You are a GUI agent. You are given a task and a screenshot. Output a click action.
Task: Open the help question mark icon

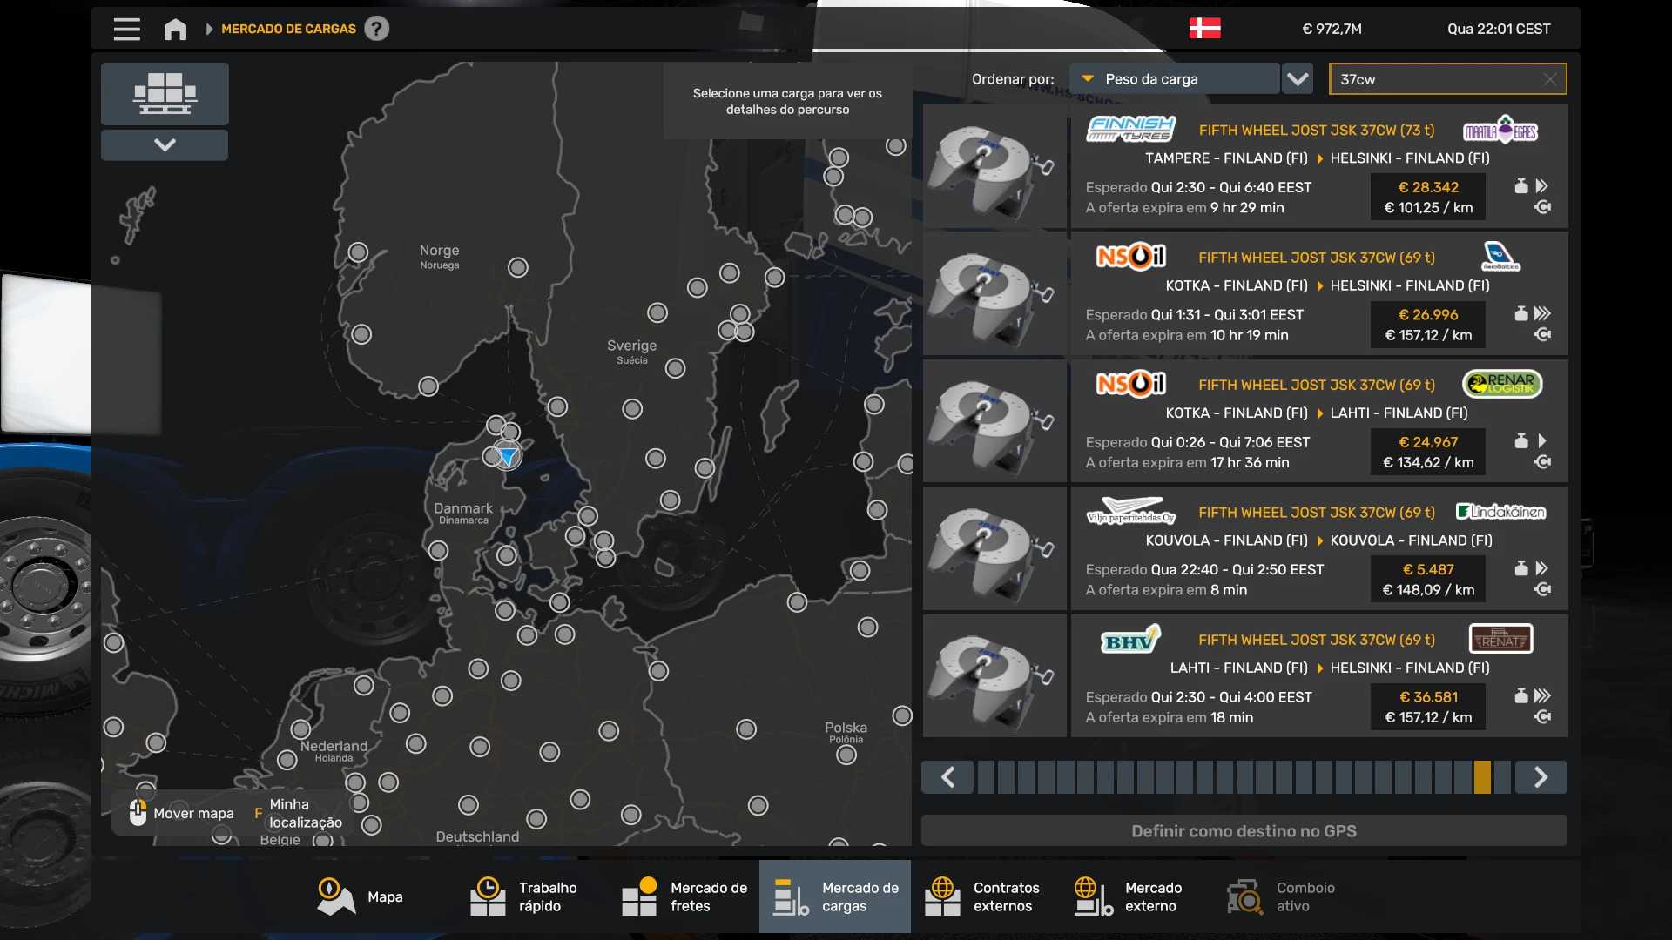(x=376, y=29)
